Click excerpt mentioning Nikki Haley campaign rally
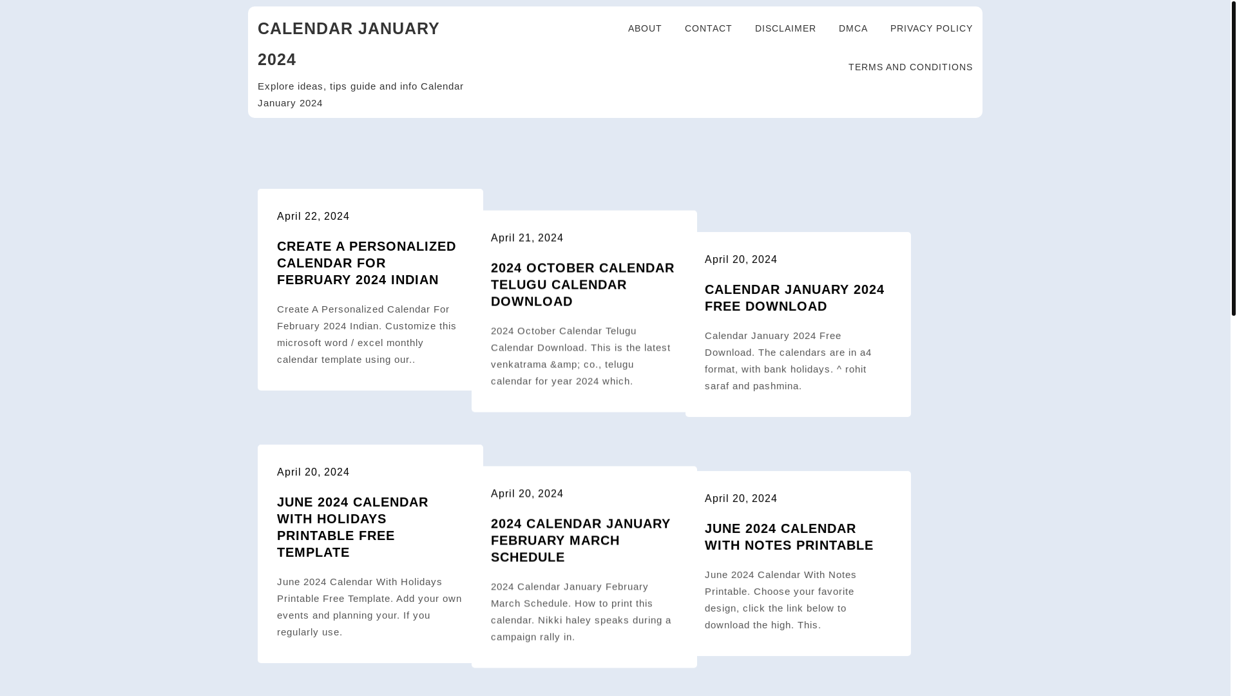The width and height of the screenshot is (1237, 696). click(581, 612)
